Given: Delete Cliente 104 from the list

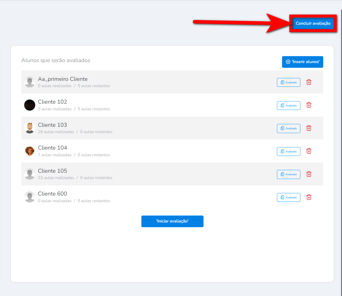Looking at the screenshot, I should tap(309, 151).
